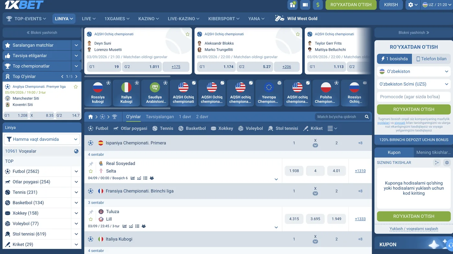Switch to Tavsiyalangan tab
The width and height of the screenshot is (453, 254).
(160, 117)
